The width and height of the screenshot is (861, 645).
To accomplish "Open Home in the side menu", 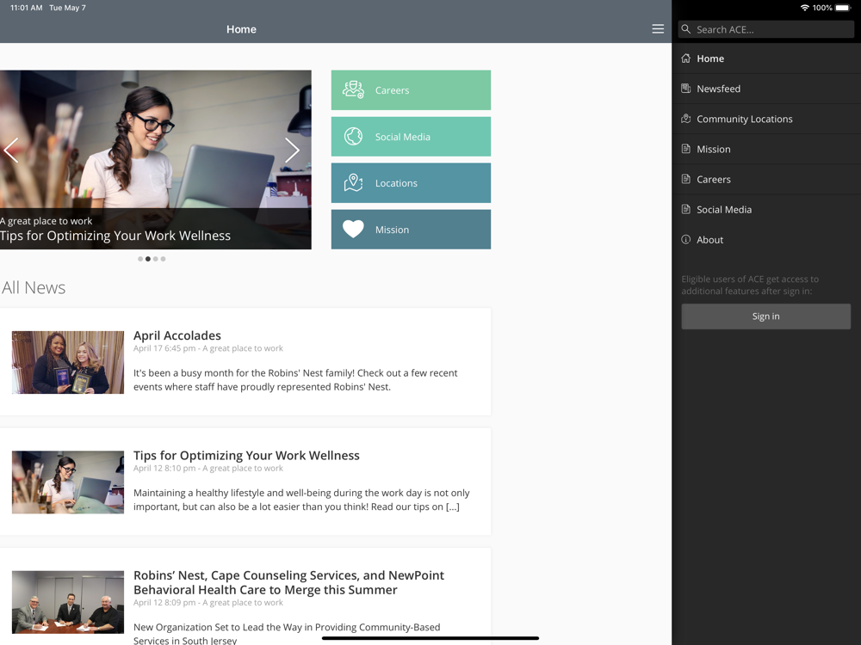I will pos(766,58).
